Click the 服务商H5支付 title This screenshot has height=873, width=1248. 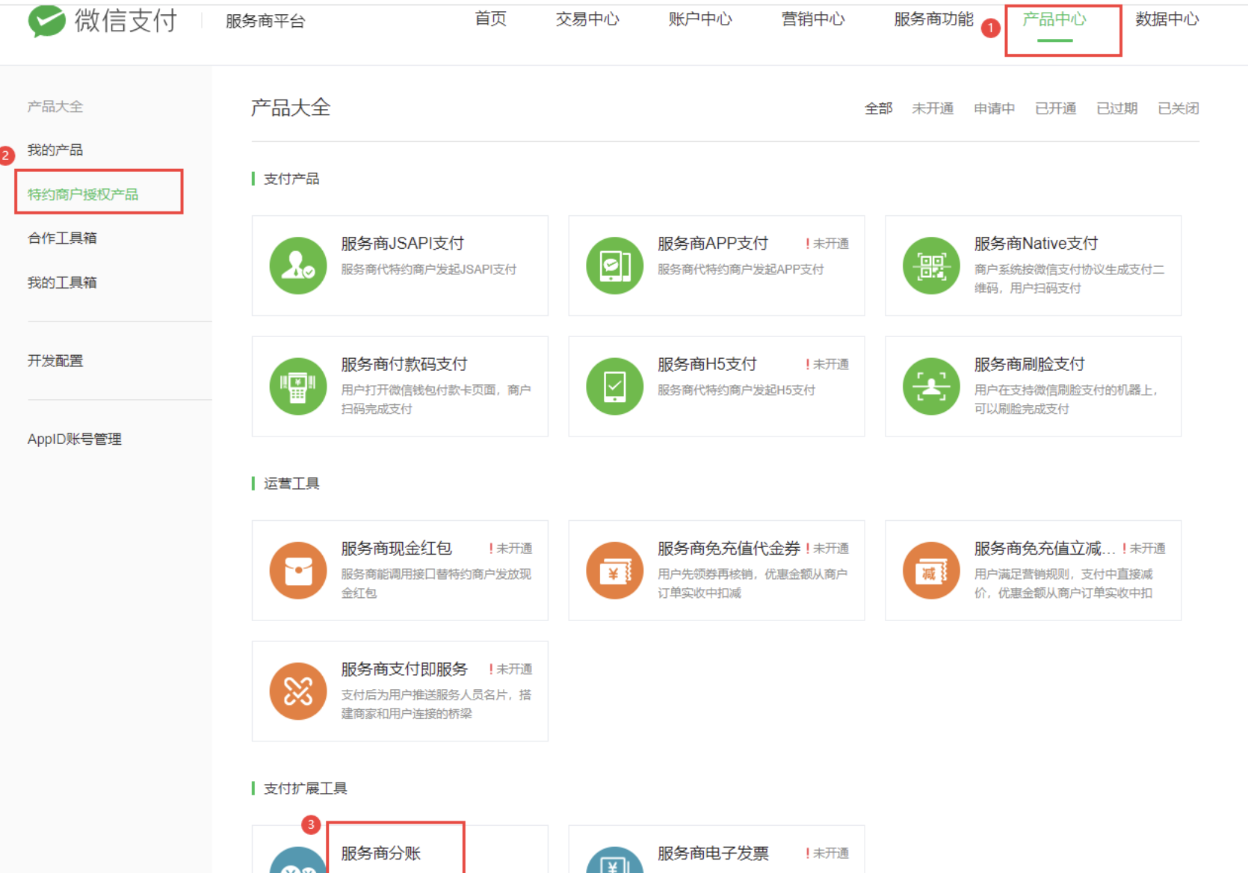pyautogui.click(x=707, y=364)
